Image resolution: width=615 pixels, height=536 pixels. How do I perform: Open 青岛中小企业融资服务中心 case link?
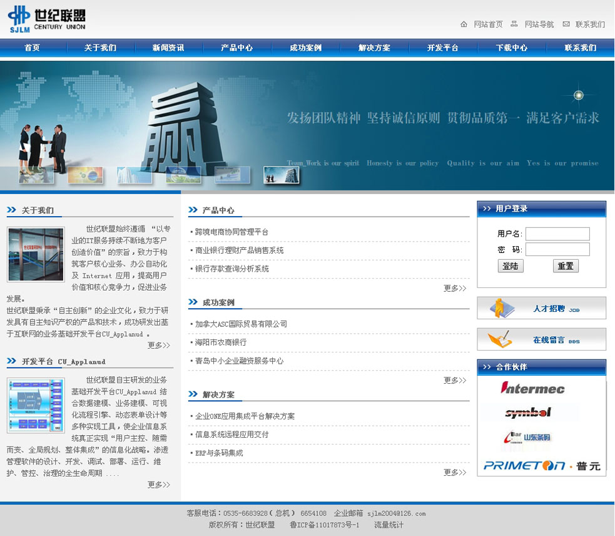click(x=239, y=361)
